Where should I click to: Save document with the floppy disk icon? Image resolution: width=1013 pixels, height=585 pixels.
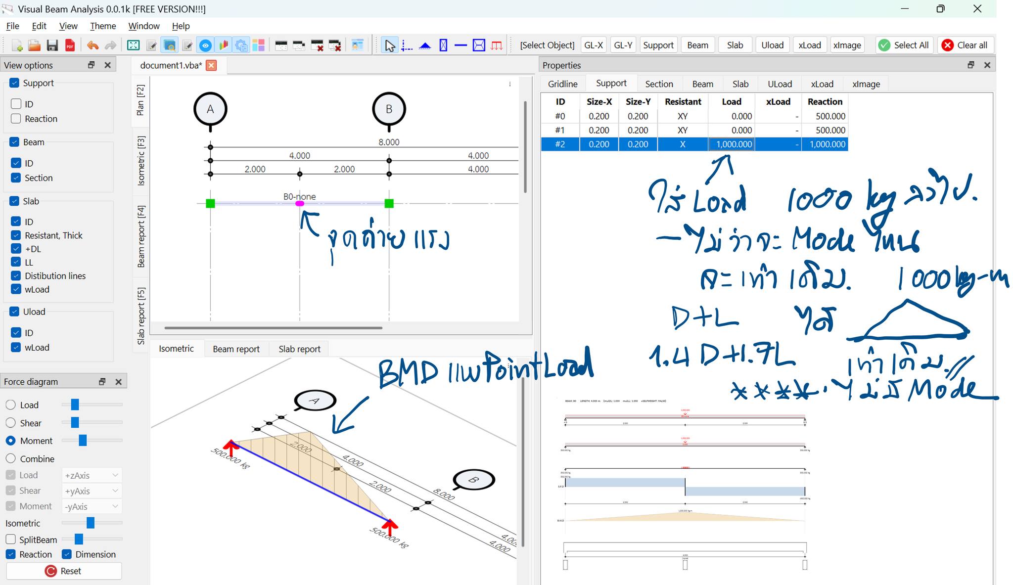52,45
